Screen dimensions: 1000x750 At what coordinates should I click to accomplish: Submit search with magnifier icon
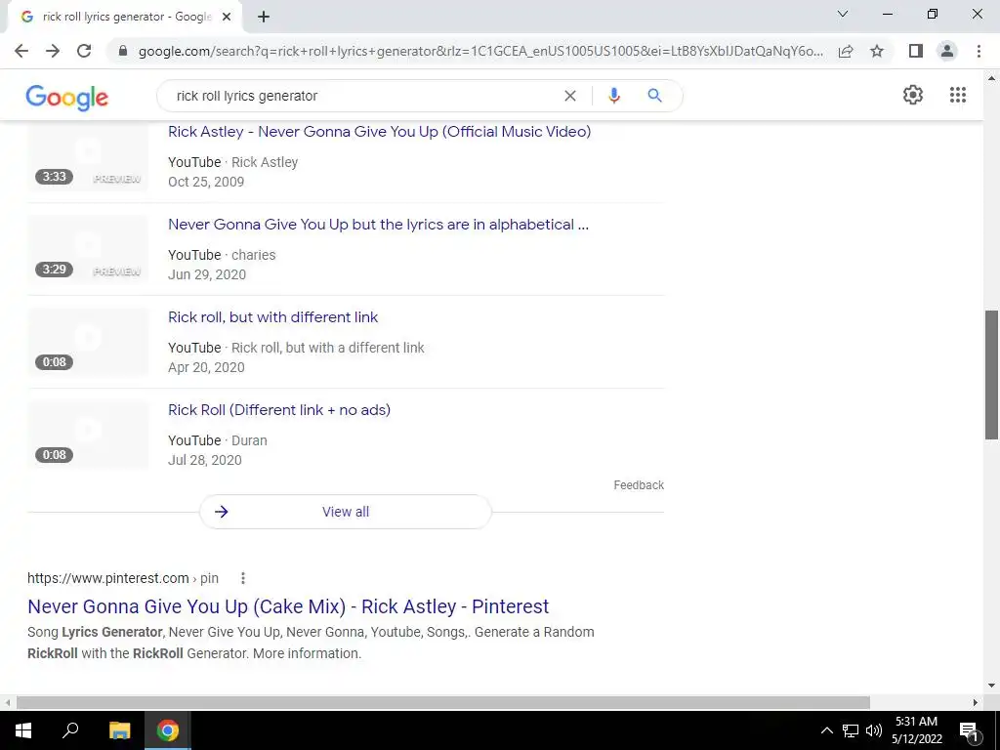point(654,96)
